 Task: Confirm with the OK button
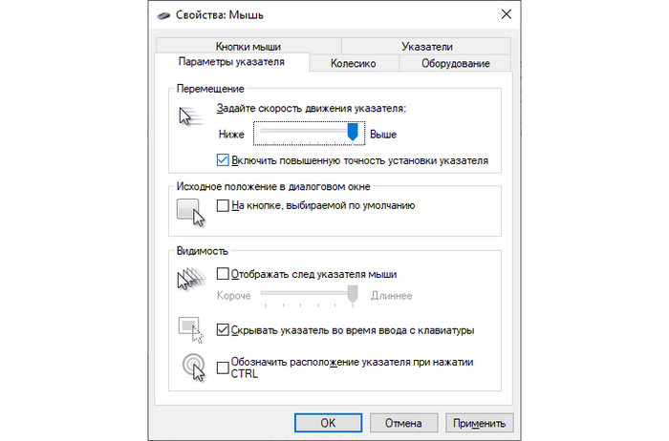[328, 423]
